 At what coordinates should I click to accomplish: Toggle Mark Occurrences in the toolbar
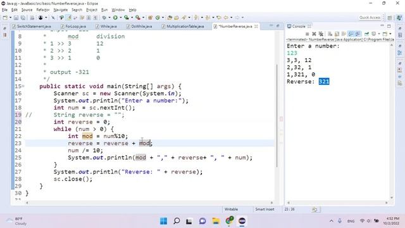(69, 18)
